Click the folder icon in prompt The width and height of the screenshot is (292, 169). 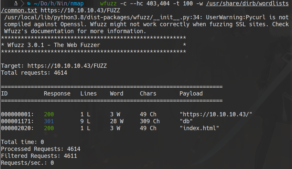[x=29, y=4]
